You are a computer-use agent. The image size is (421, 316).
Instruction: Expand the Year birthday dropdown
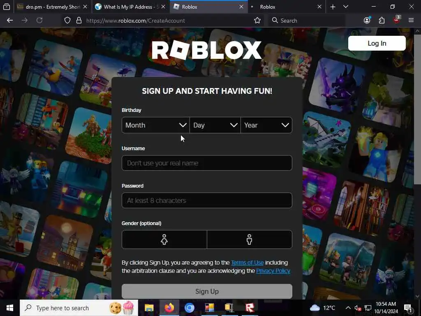(266, 125)
